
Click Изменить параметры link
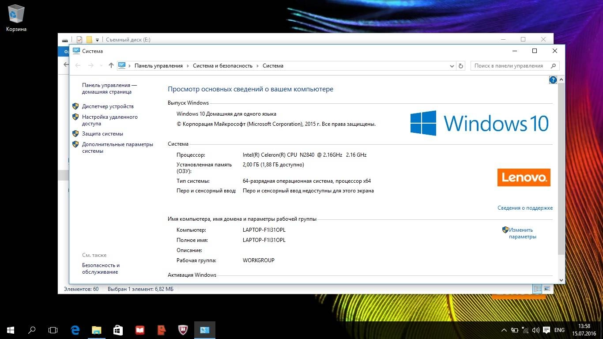(x=522, y=233)
